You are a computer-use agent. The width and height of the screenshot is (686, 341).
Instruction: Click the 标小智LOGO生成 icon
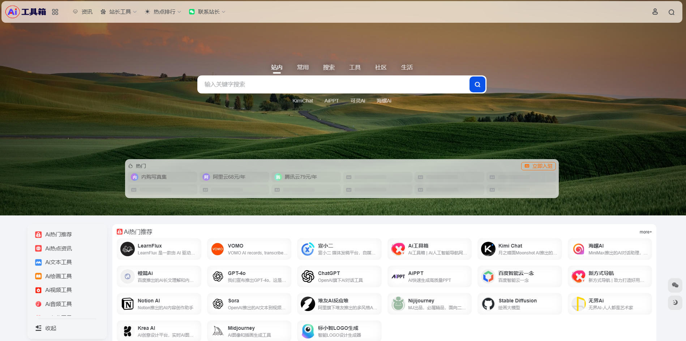(x=308, y=331)
